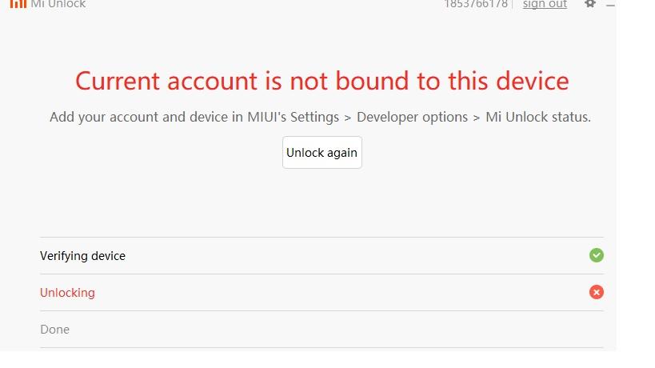Select the red Unlocking step label
655x368 pixels.
coord(67,293)
